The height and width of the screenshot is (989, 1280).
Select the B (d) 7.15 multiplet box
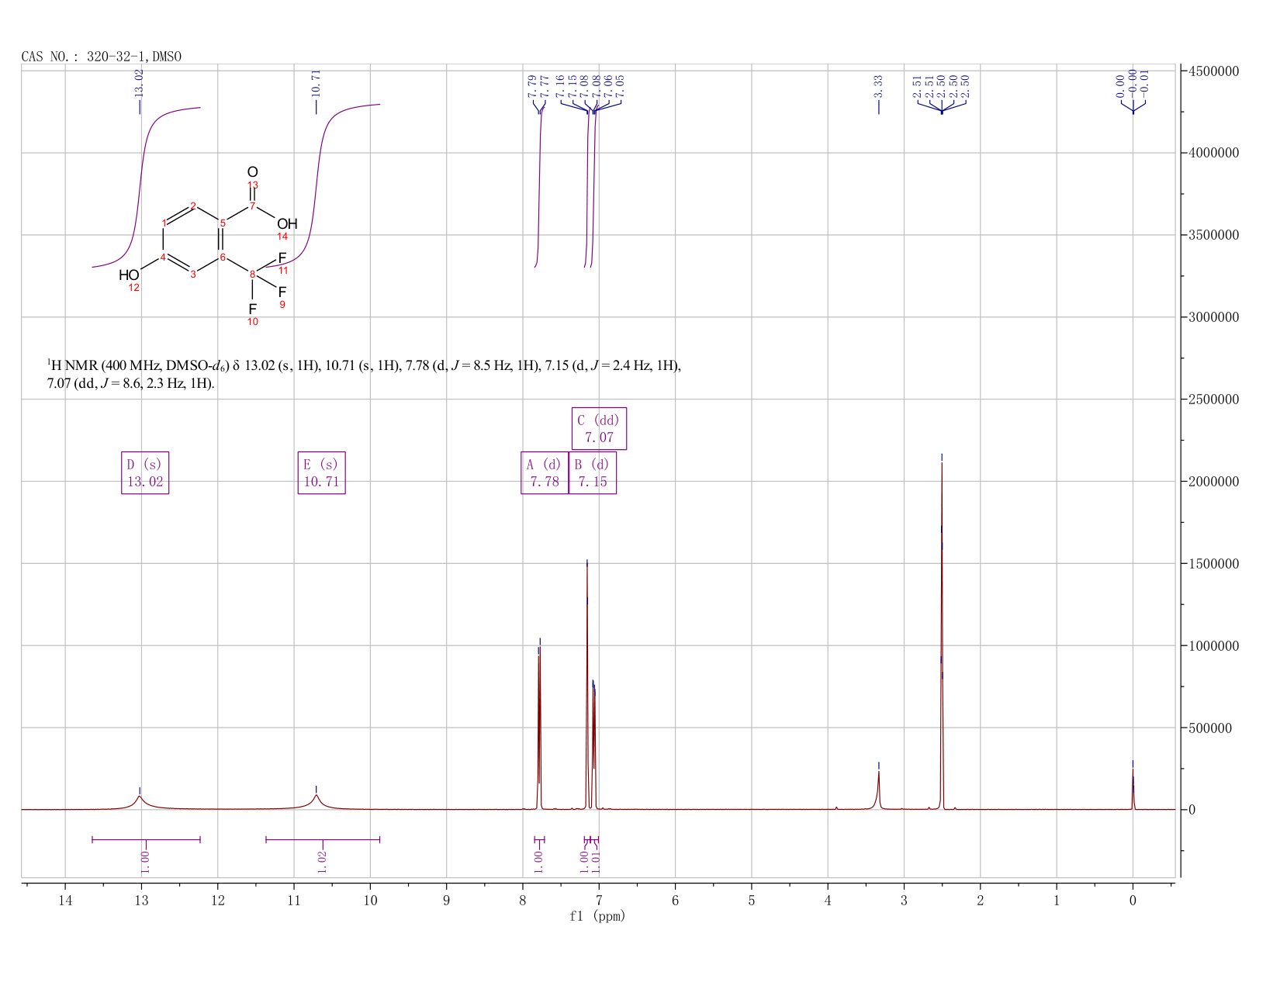[593, 473]
